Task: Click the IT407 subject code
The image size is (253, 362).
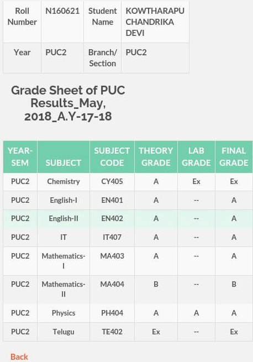Action: point(112,237)
